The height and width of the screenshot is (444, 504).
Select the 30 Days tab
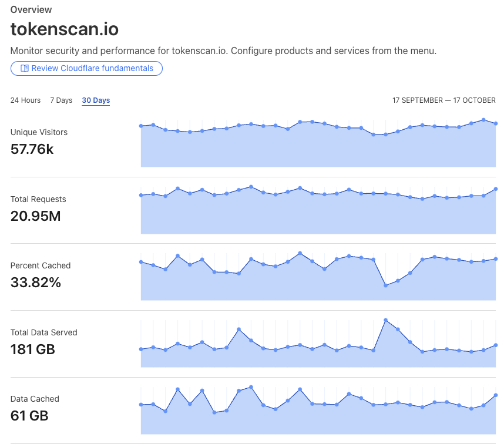(96, 100)
